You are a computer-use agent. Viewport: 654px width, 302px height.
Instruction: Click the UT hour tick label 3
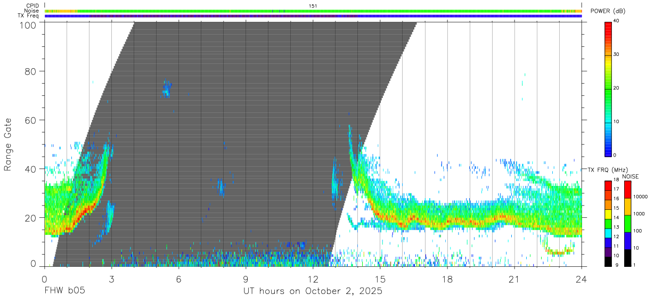pos(111,279)
